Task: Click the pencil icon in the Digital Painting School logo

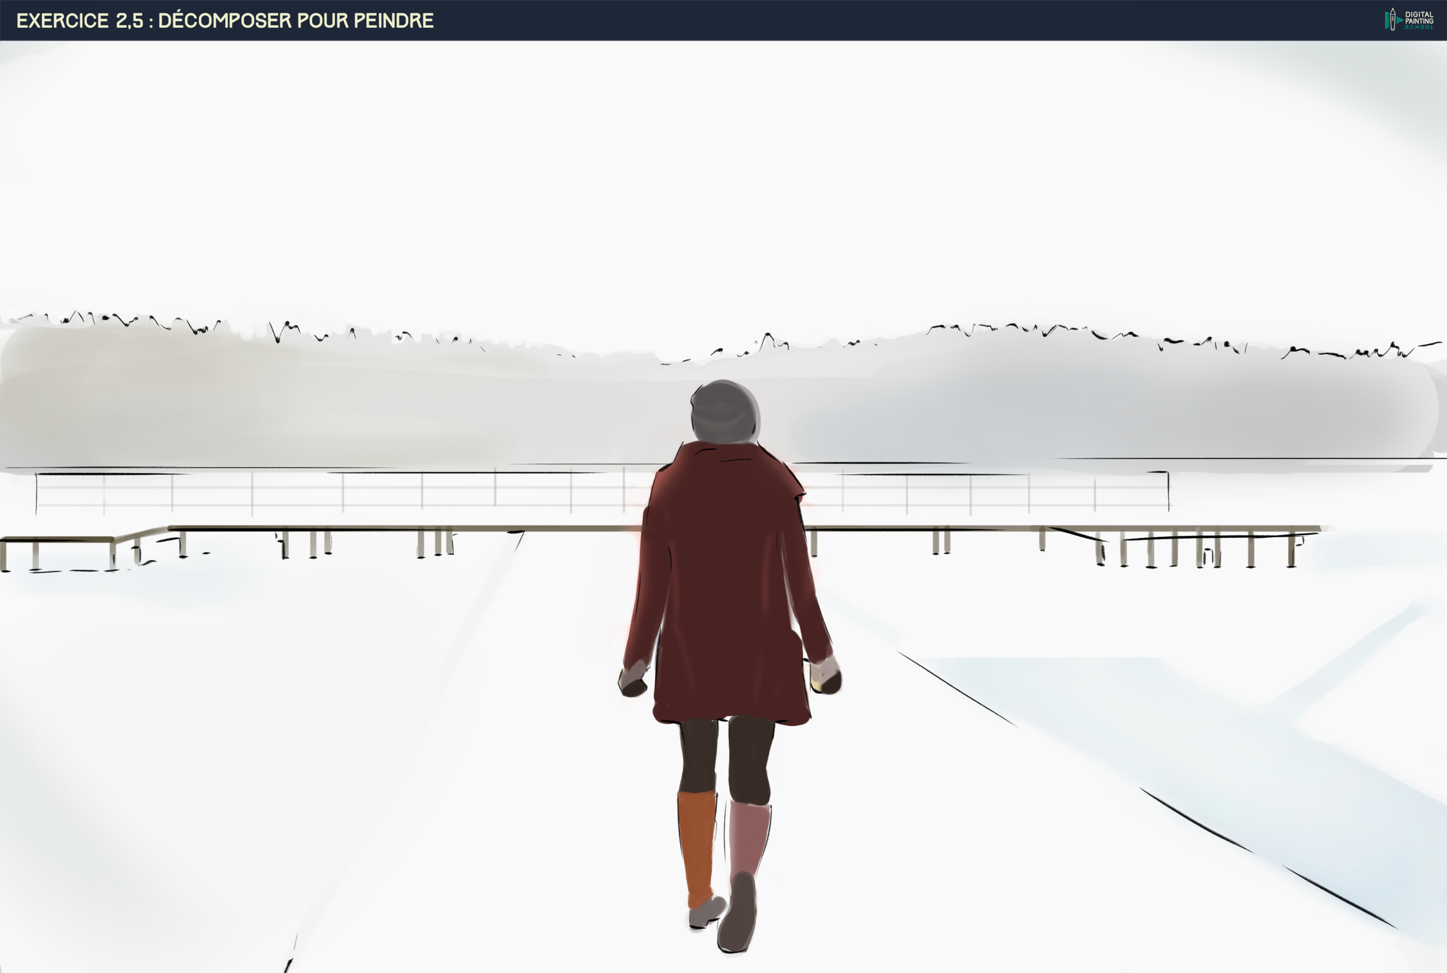Action: point(1393,19)
